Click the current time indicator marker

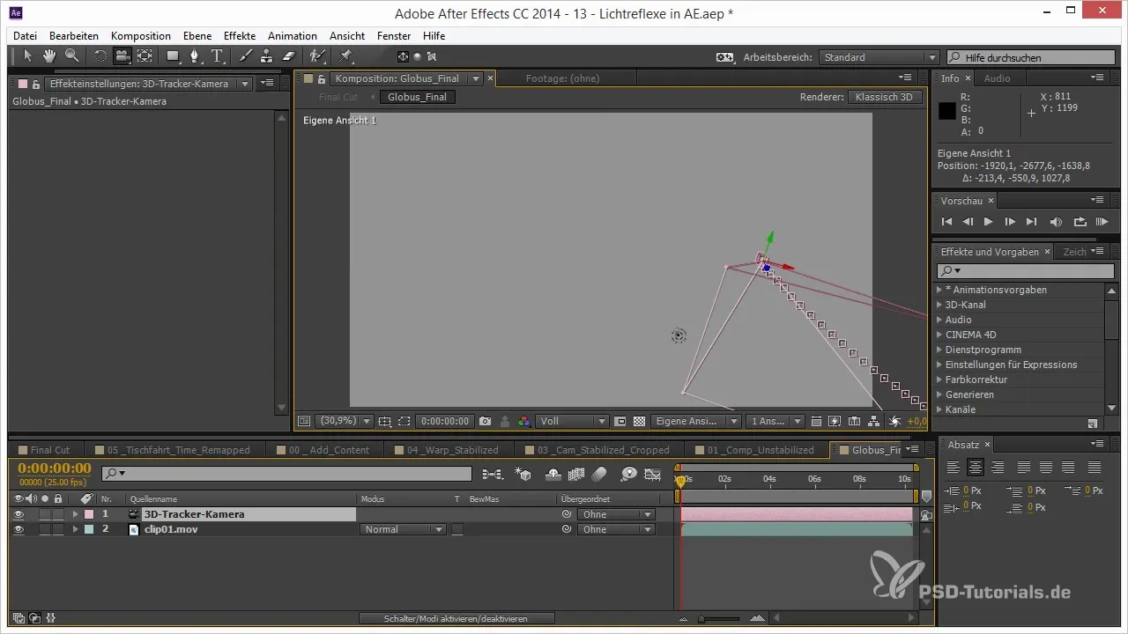(680, 481)
